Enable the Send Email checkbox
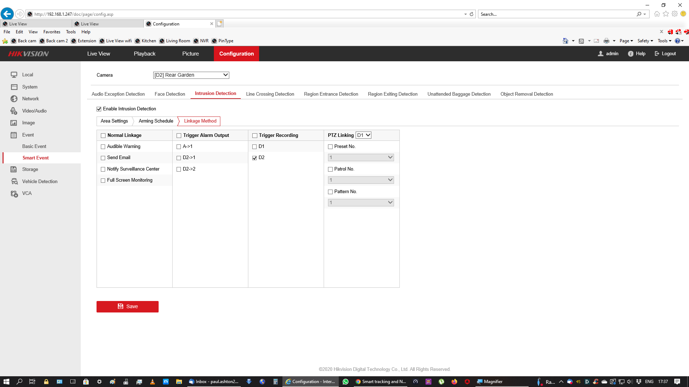The height and width of the screenshot is (387, 689). (x=103, y=158)
